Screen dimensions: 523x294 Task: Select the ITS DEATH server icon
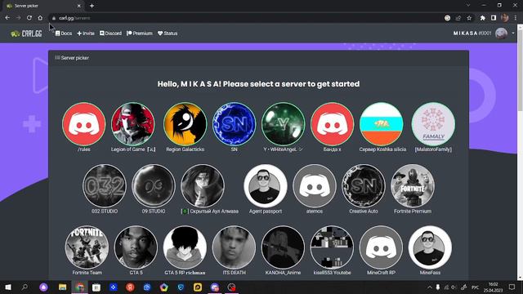(x=235, y=247)
